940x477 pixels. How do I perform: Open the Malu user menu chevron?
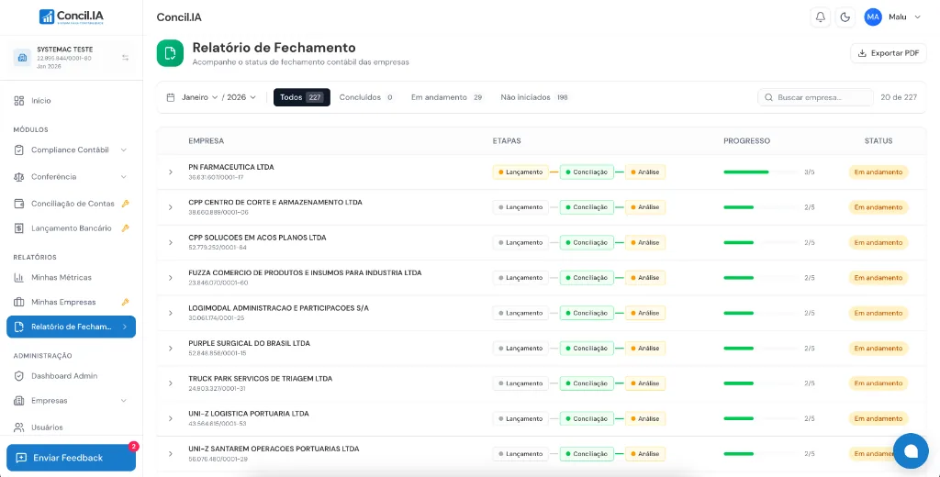pos(917,17)
